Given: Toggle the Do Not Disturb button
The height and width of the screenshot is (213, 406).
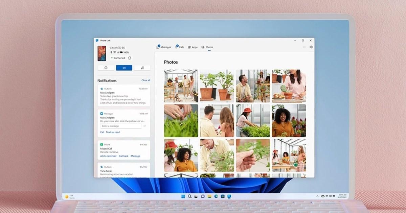Looking at the screenshot, I should (106, 68).
